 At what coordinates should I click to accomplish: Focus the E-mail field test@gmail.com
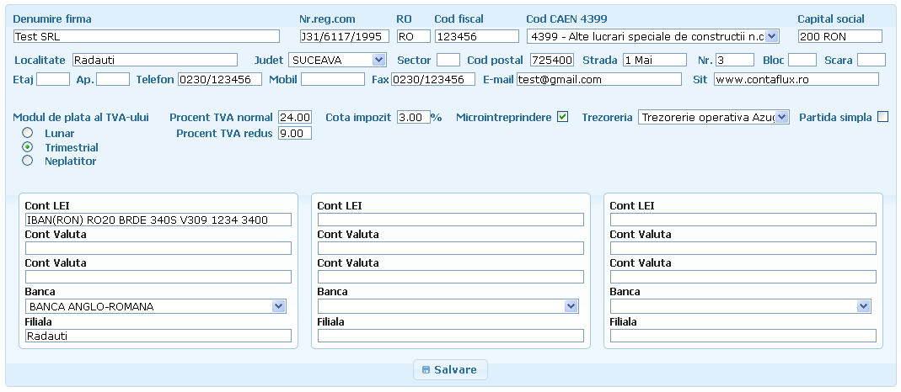(x=598, y=79)
